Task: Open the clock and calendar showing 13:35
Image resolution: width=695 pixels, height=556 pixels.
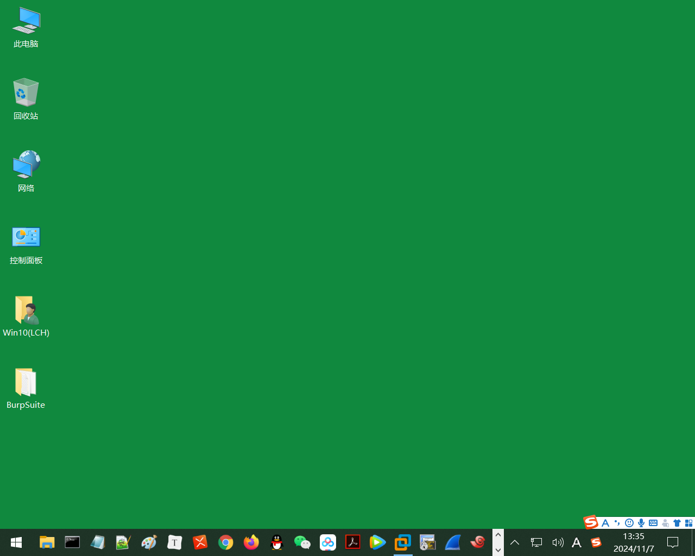Action: coord(634,542)
